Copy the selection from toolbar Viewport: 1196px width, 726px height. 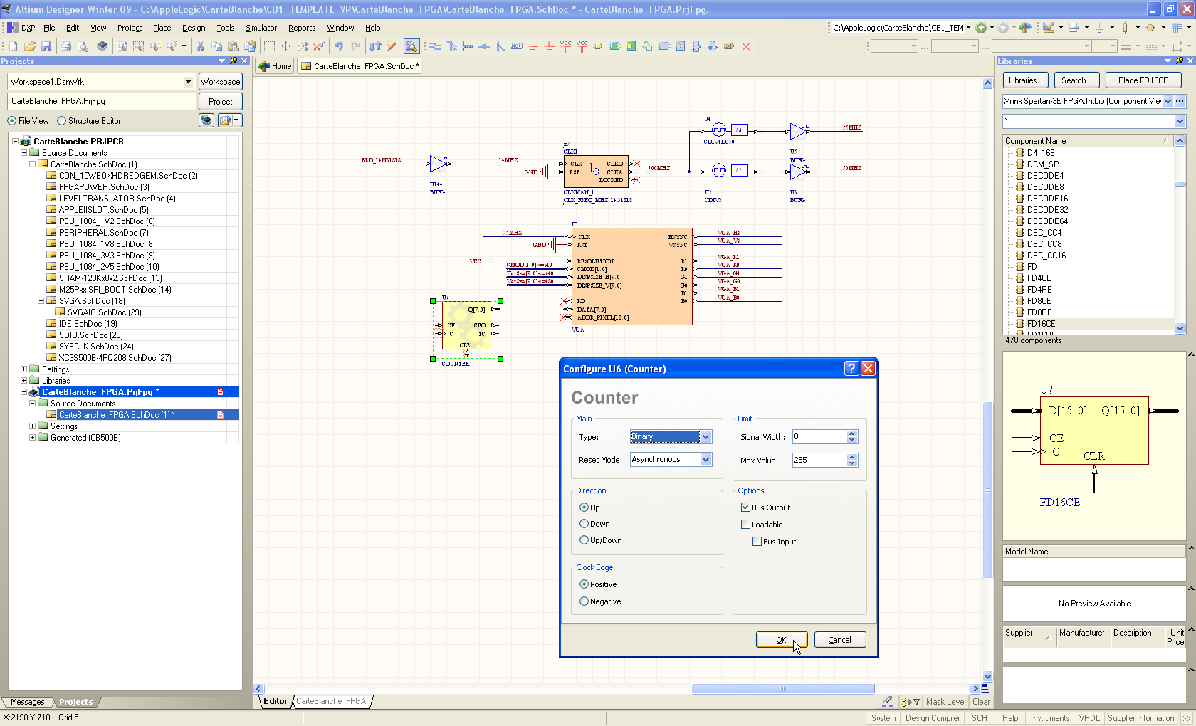pos(216,46)
